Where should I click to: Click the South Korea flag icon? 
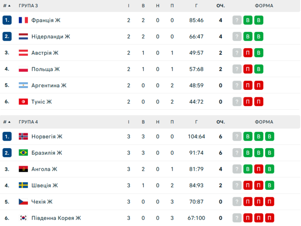[x=23, y=218]
